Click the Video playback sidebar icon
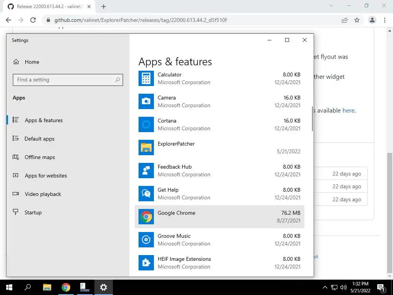The height and width of the screenshot is (295, 393). coord(15,194)
